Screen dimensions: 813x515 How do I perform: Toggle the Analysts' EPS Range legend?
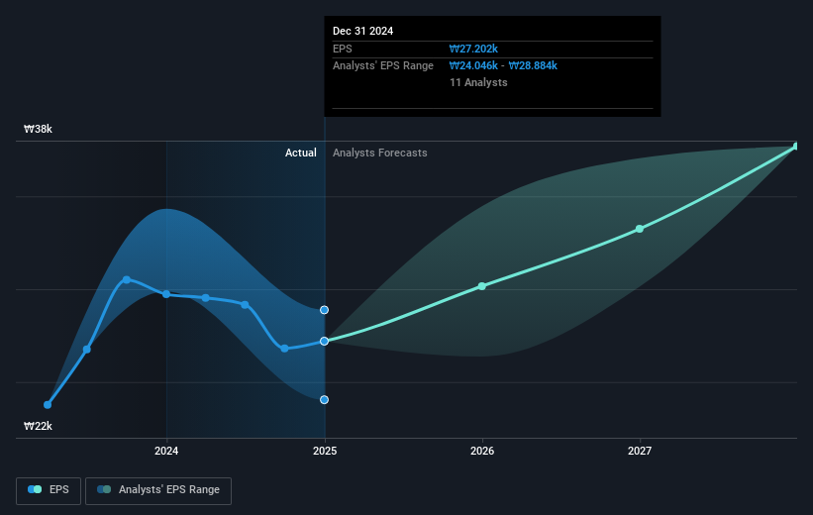click(158, 490)
